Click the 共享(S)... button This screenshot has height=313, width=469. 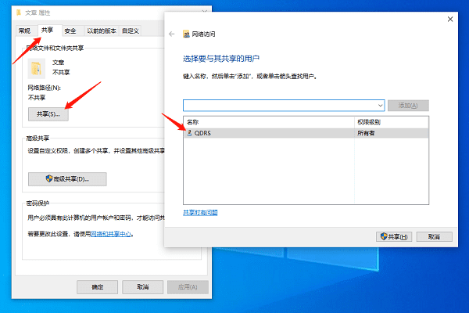(x=48, y=114)
